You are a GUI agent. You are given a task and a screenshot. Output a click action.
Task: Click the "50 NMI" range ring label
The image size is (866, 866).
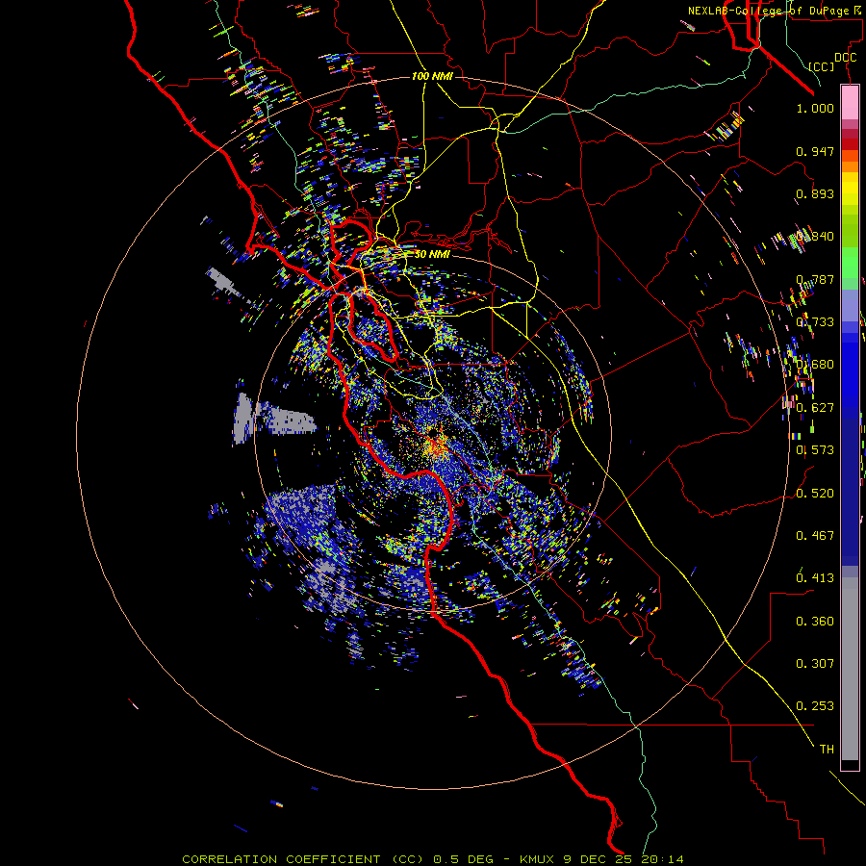point(432,254)
